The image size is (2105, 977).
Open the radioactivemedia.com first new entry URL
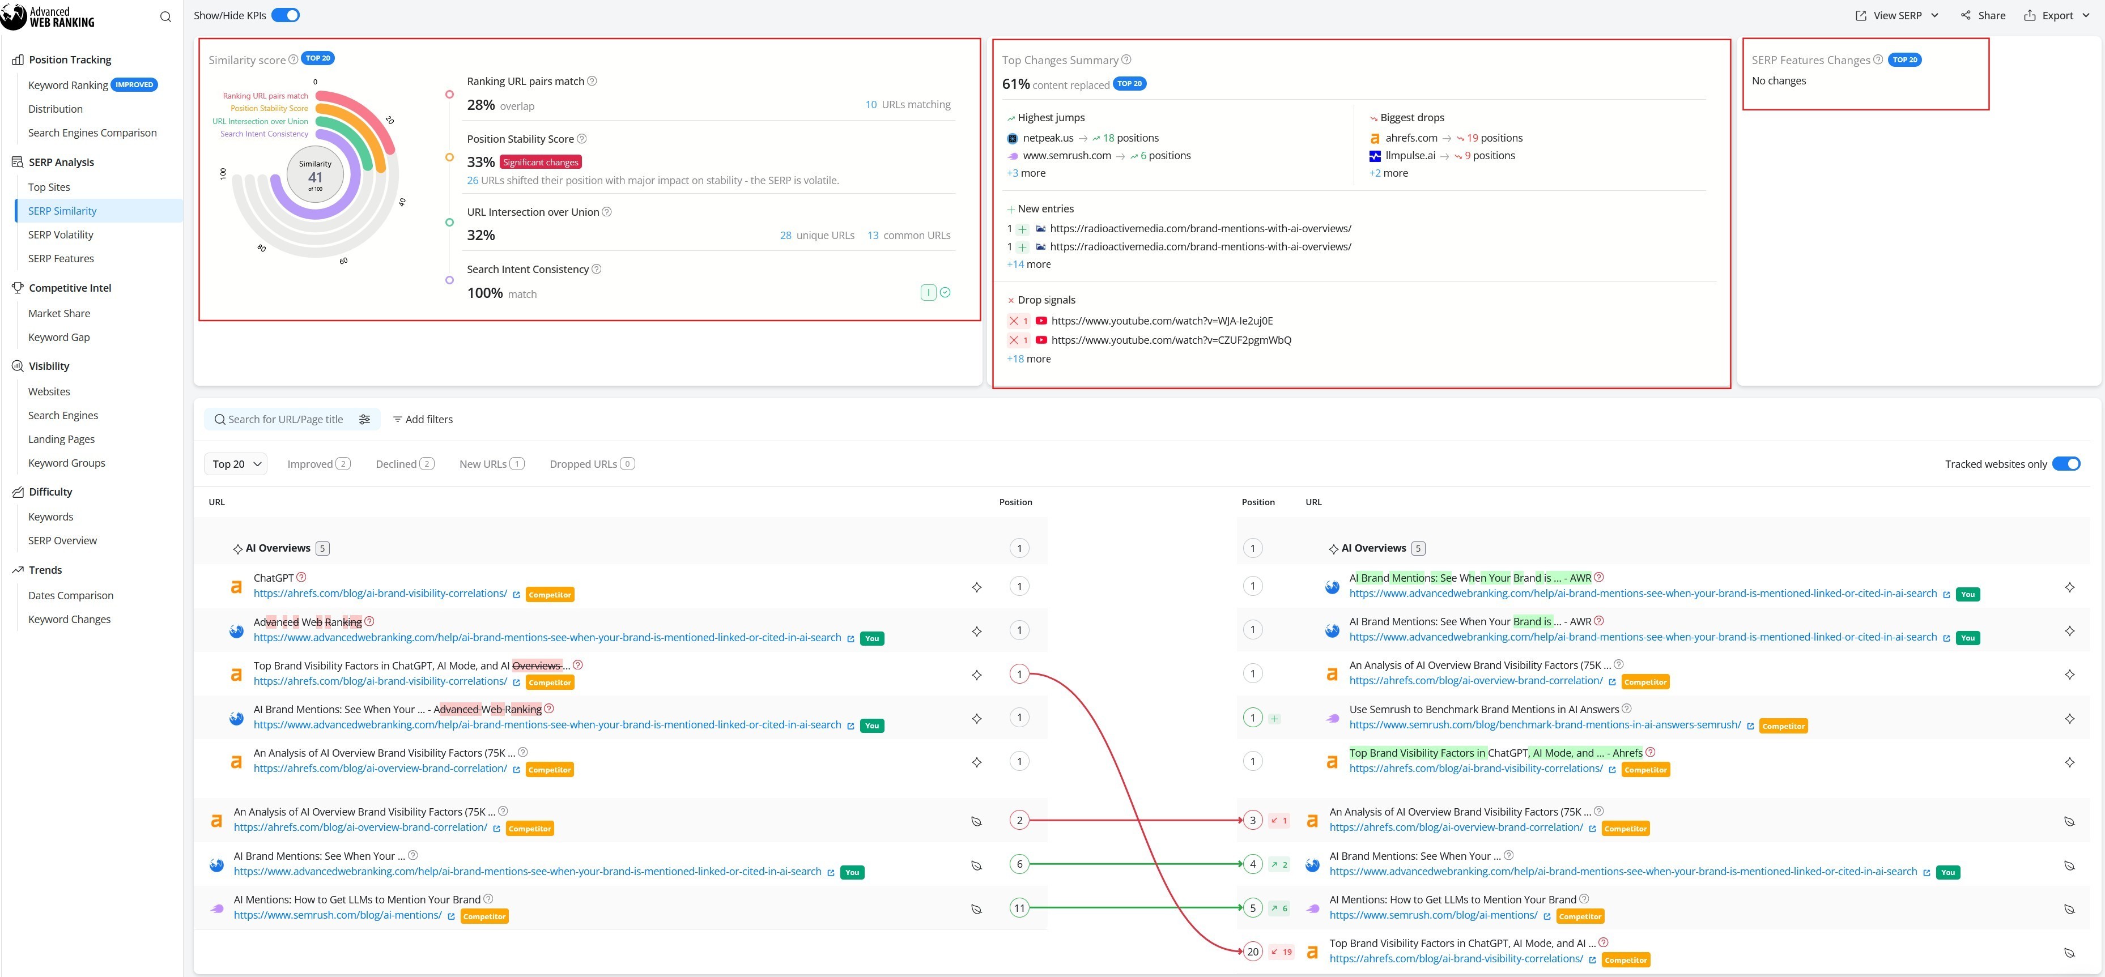pyautogui.click(x=1201, y=229)
